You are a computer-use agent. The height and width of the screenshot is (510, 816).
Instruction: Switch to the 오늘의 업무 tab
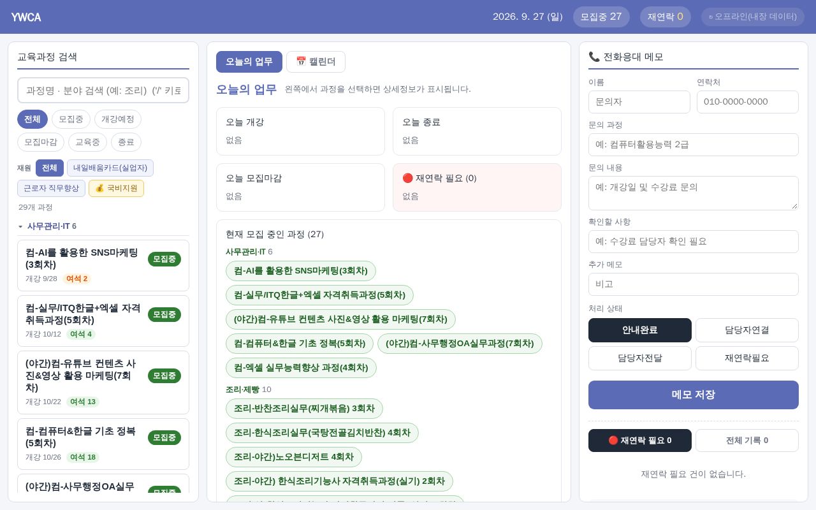249,62
